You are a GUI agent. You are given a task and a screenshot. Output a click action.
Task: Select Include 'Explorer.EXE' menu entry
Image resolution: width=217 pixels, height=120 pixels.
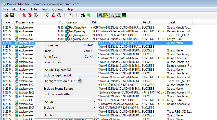pyautogui.click(x=67, y=70)
